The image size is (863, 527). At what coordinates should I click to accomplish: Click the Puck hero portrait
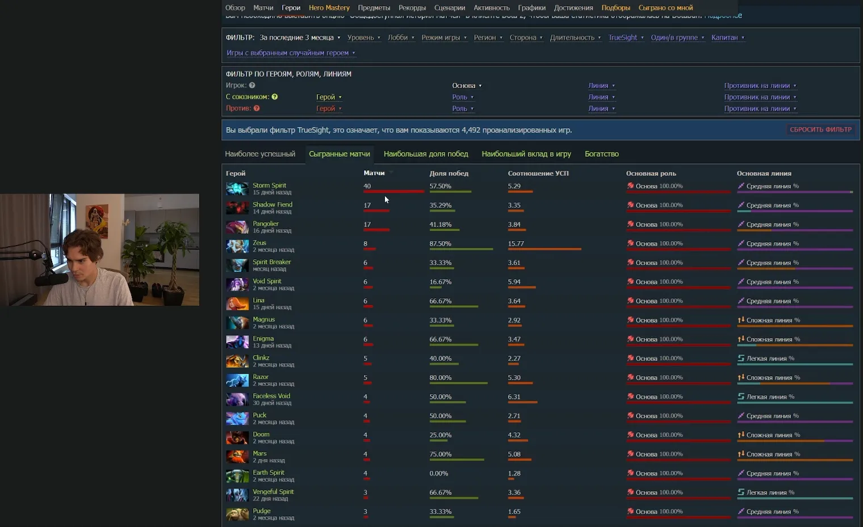click(x=237, y=418)
